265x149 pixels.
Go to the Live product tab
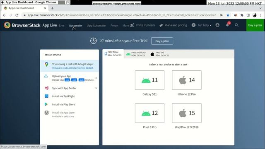click(x=62, y=26)
